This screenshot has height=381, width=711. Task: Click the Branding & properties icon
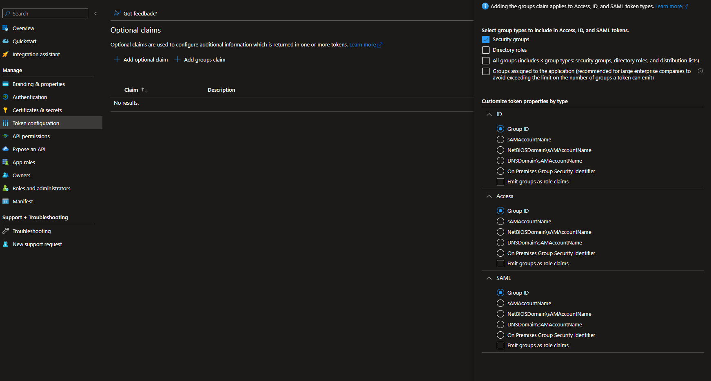pyautogui.click(x=5, y=84)
